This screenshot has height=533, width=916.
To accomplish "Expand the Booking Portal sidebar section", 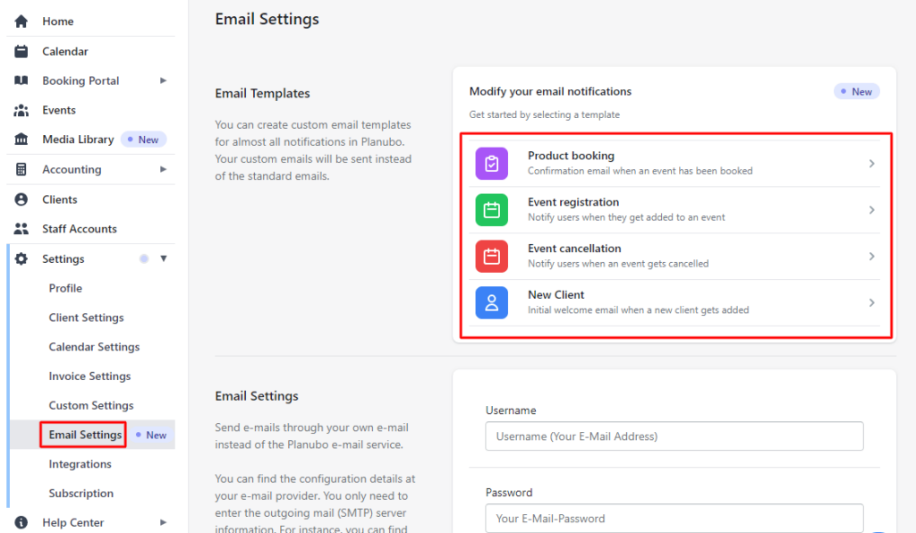I will 164,80.
